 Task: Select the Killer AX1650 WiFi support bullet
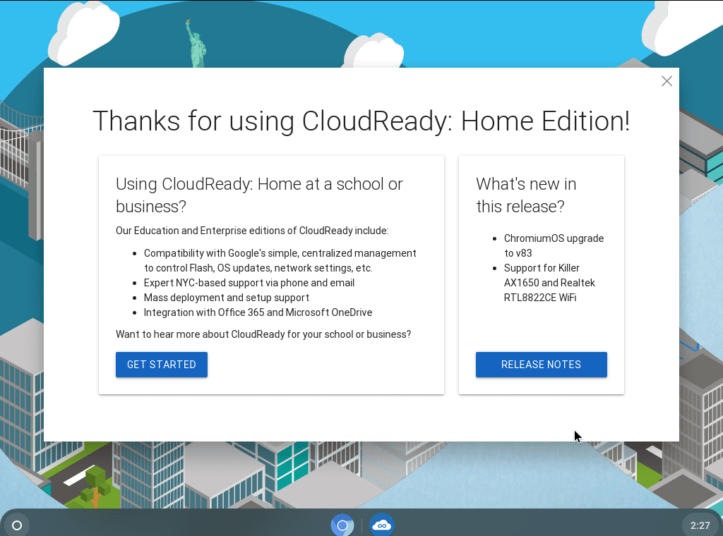pos(549,283)
